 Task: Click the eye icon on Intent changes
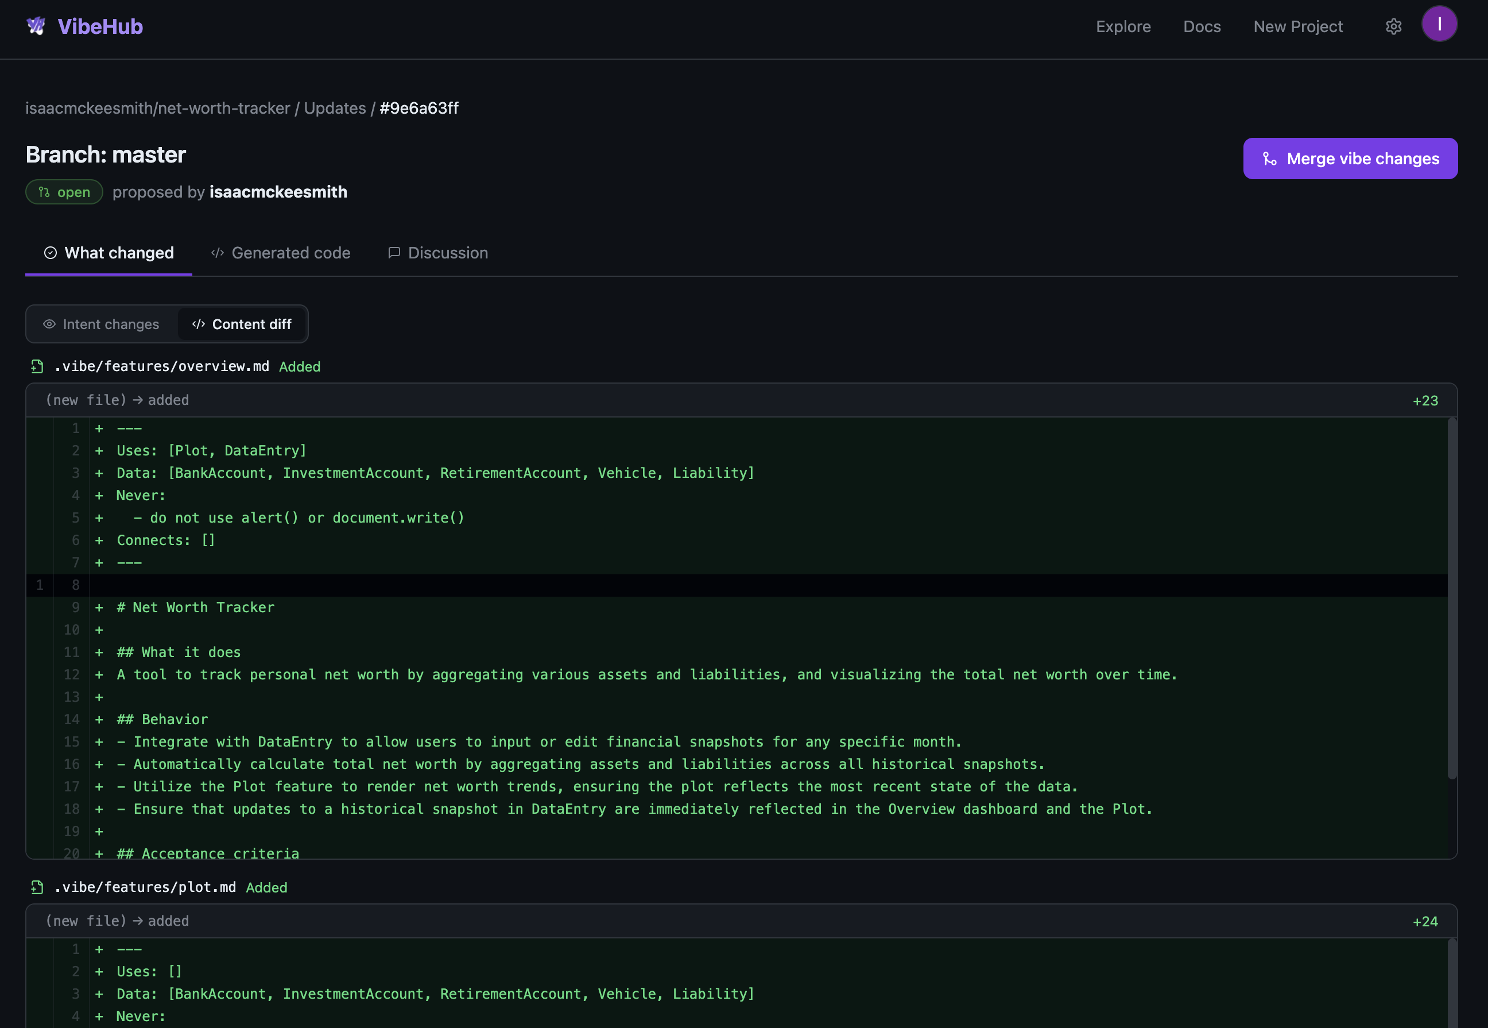tap(49, 324)
